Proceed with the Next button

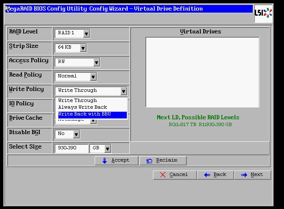[x=252, y=175]
